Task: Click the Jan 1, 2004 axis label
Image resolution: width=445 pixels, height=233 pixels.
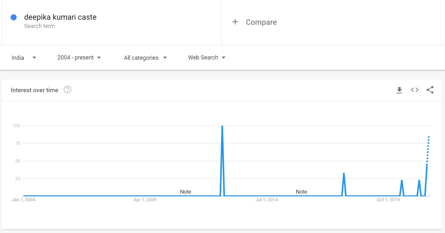Action: (23, 200)
